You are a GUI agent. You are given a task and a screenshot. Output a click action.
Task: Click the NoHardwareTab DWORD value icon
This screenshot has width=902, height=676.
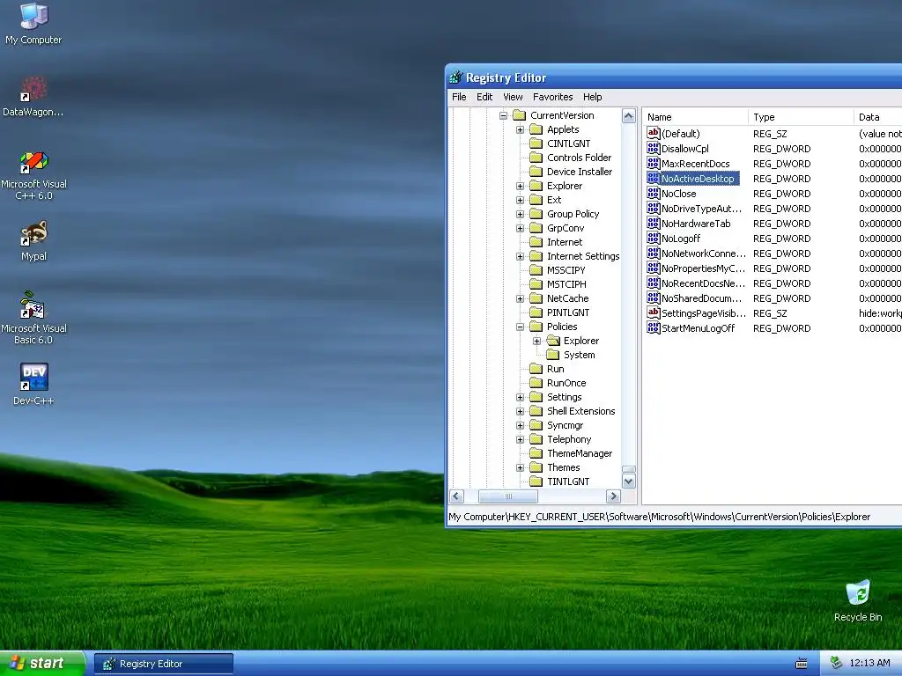pos(653,223)
